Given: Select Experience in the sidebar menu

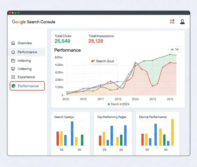Looking at the screenshot, I should (x=26, y=77).
